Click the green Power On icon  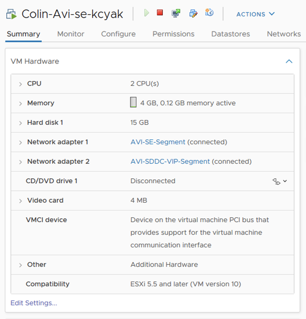(x=147, y=13)
